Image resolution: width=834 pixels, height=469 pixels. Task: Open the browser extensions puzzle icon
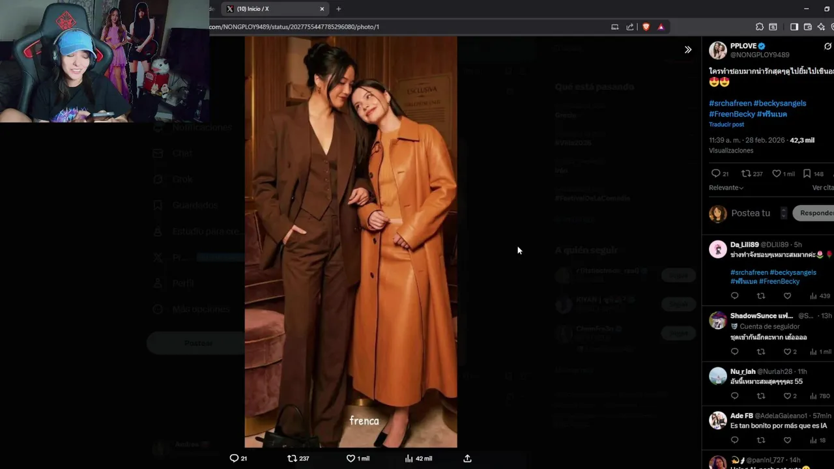[760, 27]
